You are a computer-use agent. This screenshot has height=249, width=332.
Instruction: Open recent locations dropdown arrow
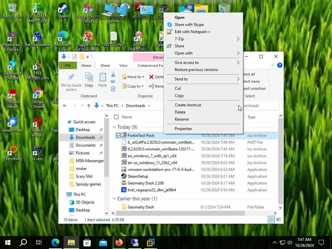pyautogui.click(x=82, y=106)
